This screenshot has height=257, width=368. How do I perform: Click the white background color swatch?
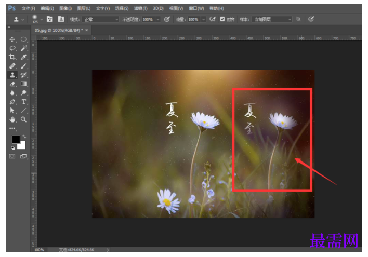pyautogui.click(x=22, y=146)
